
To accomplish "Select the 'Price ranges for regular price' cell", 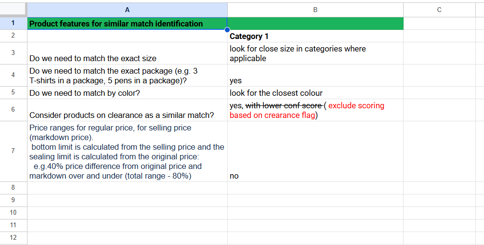I will point(127,151).
